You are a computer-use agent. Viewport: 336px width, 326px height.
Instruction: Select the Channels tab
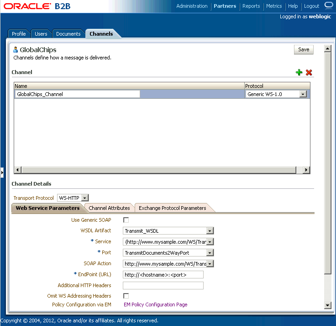[101, 34]
